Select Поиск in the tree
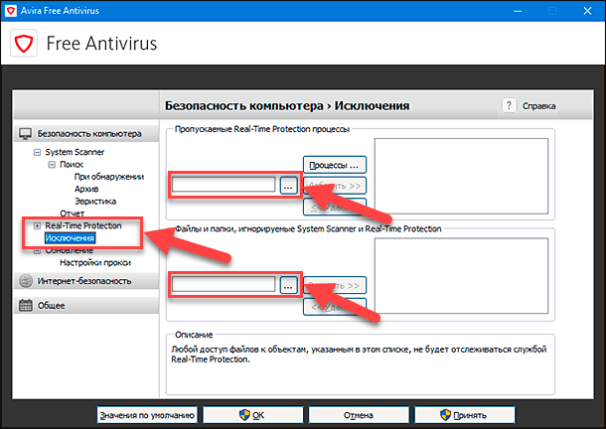 (72, 164)
